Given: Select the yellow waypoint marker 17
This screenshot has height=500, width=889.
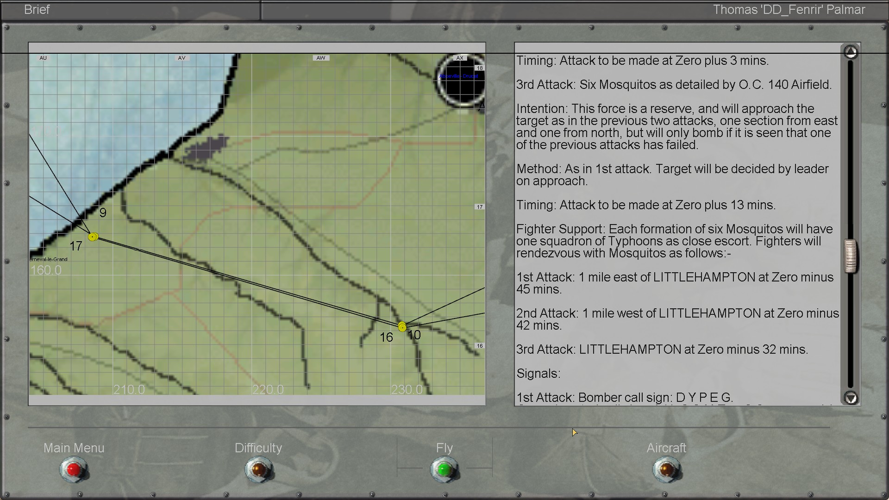Looking at the screenshot, I should 93,237.
